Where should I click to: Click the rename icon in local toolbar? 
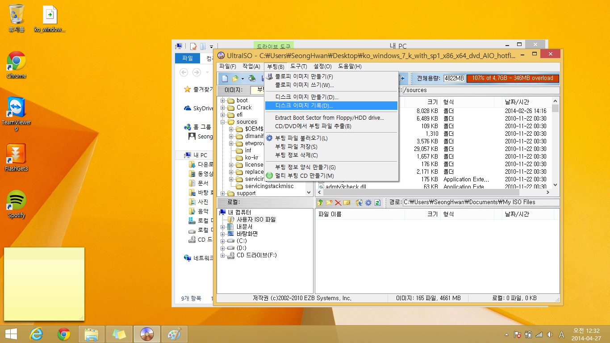pos(347,202)
